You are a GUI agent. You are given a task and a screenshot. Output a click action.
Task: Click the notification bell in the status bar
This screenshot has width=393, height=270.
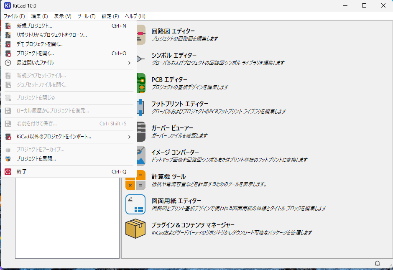pyautogui.click(x=377, y=263)
